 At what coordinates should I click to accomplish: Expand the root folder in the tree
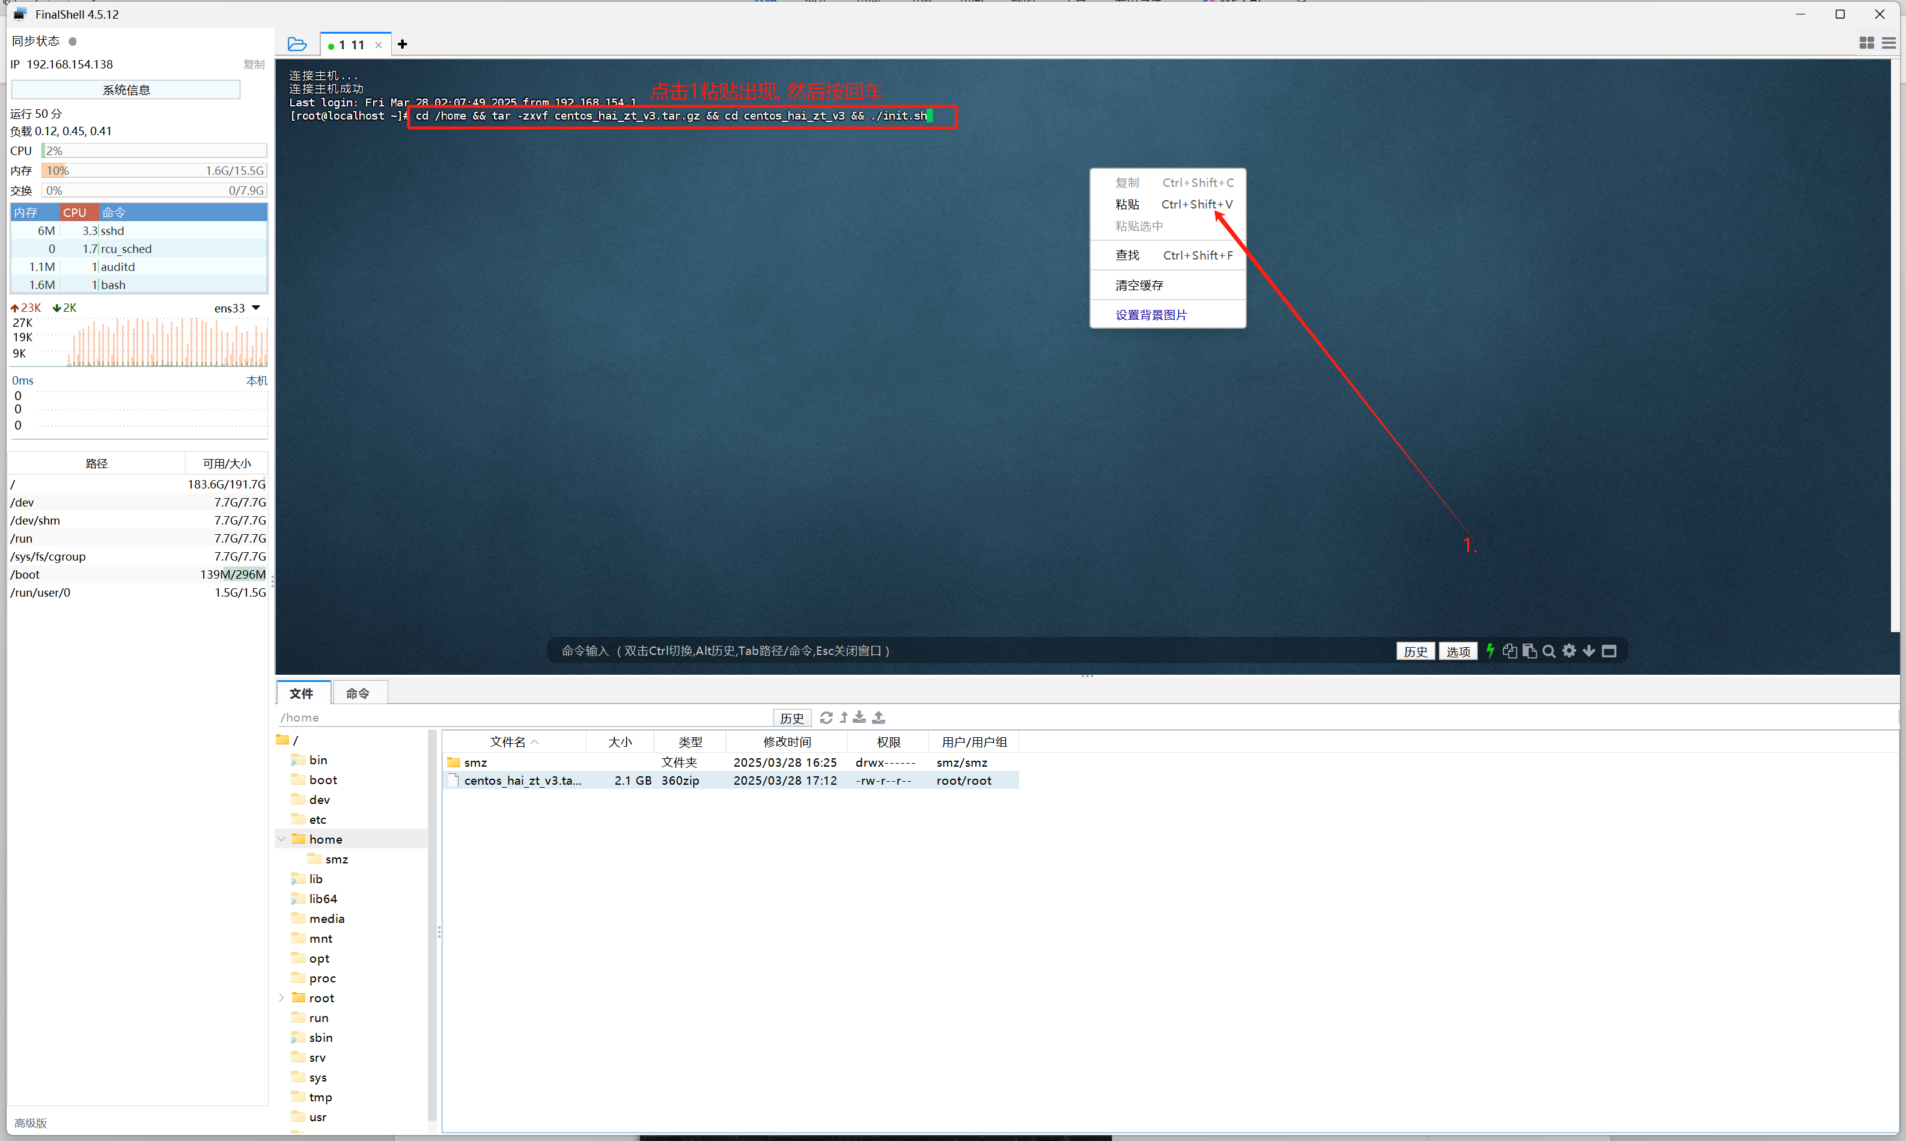click(281, 998)
